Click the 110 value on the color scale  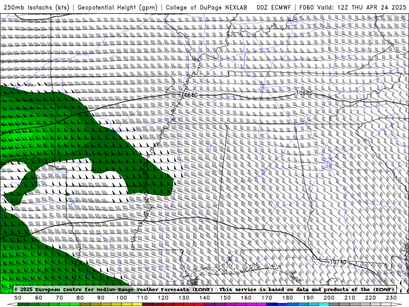pos(143,298)
